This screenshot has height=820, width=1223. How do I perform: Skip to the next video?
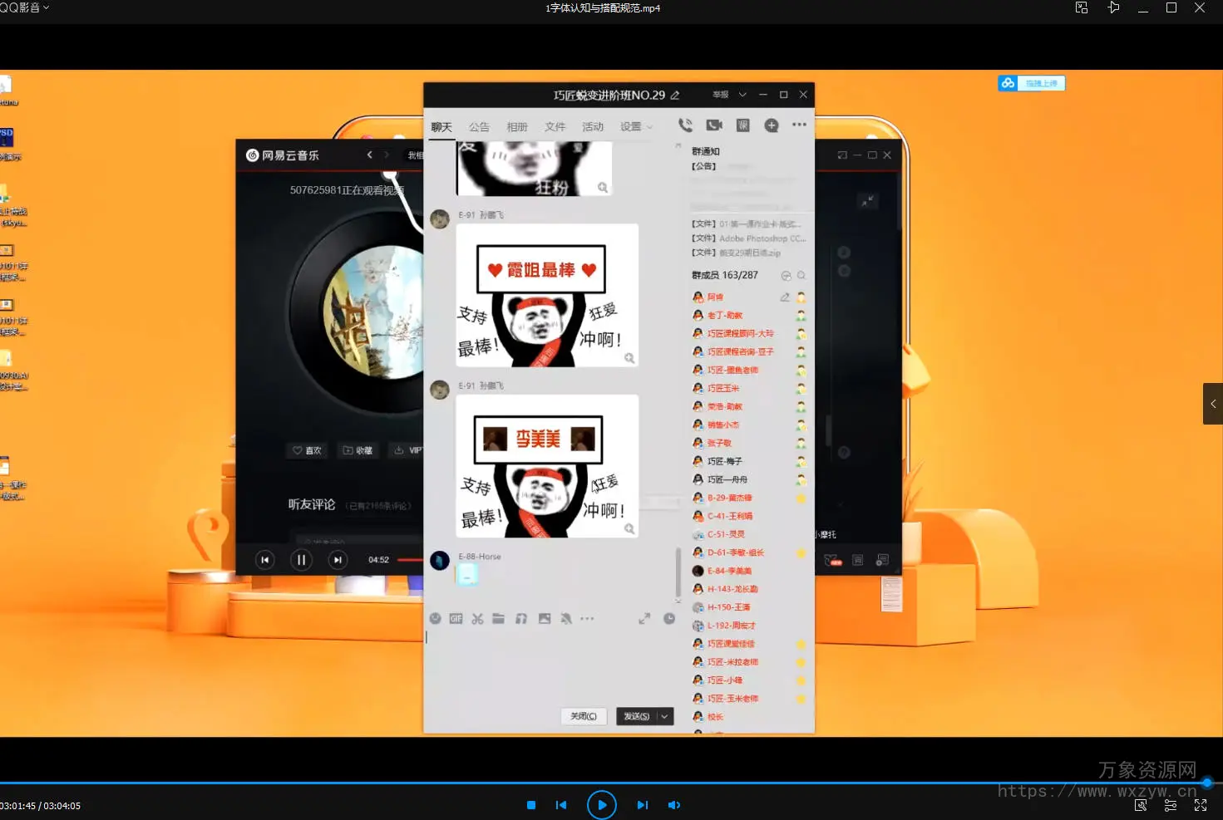coord(642,805)
